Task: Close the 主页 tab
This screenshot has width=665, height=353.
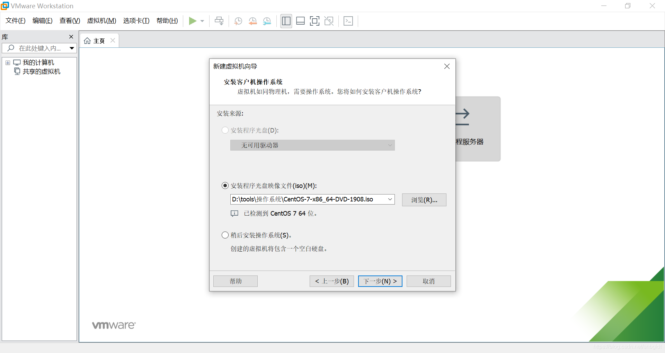Action: (x=113, y=40)
